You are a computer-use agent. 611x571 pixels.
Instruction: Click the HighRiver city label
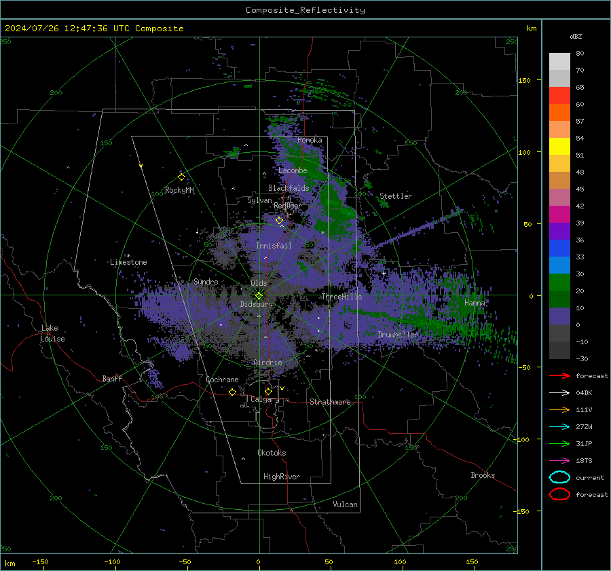(282, 477)
